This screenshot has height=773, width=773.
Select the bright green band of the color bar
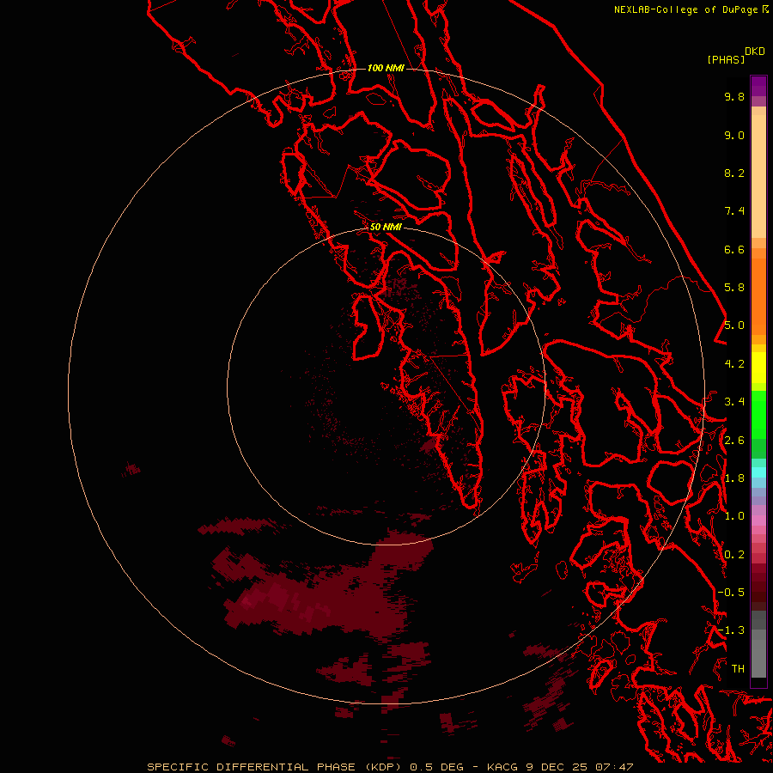pos(758,414)
